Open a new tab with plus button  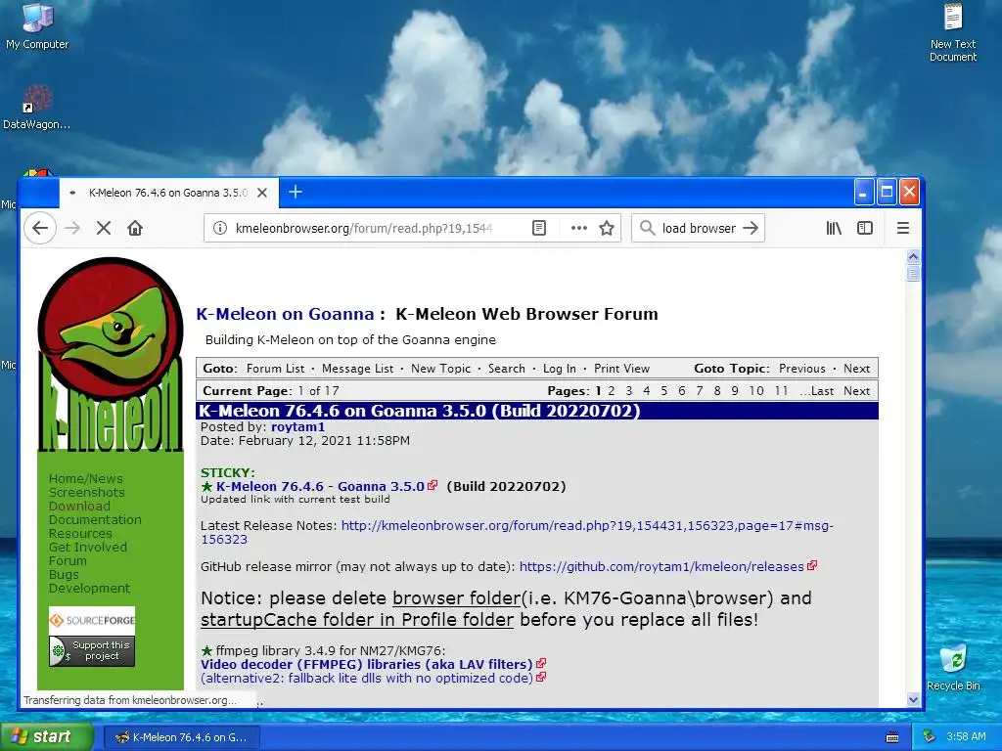296,192
